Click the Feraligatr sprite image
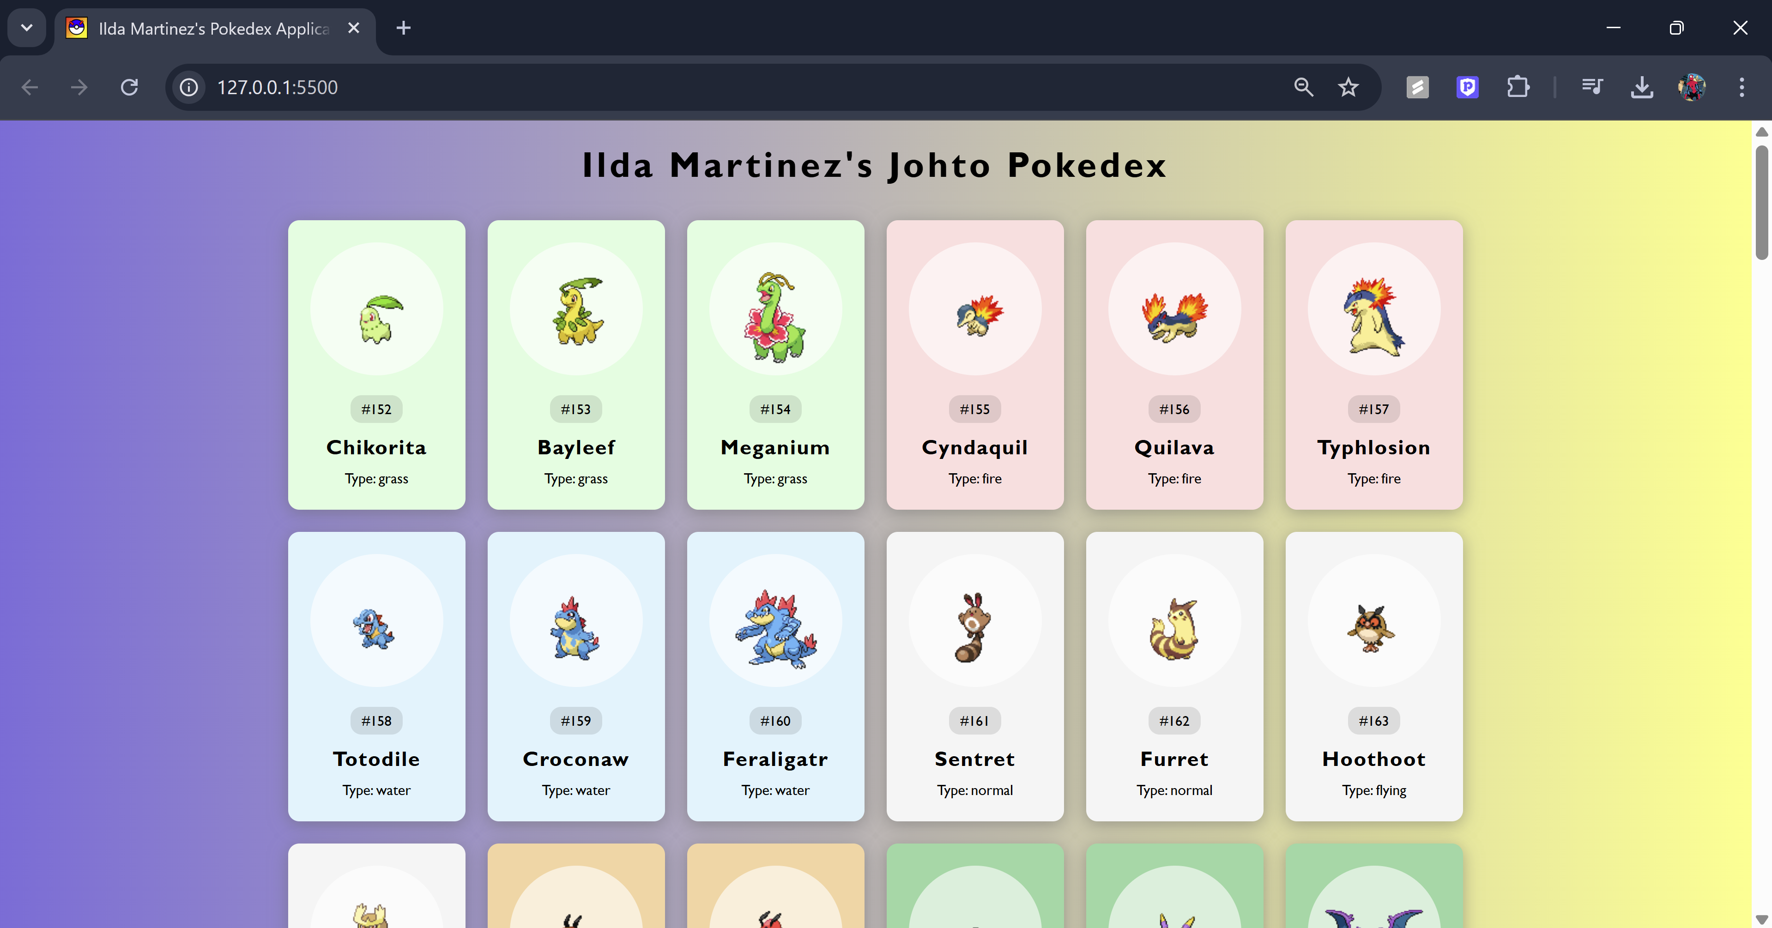This screenshot has height=928, width=1772. coord(776,629)
